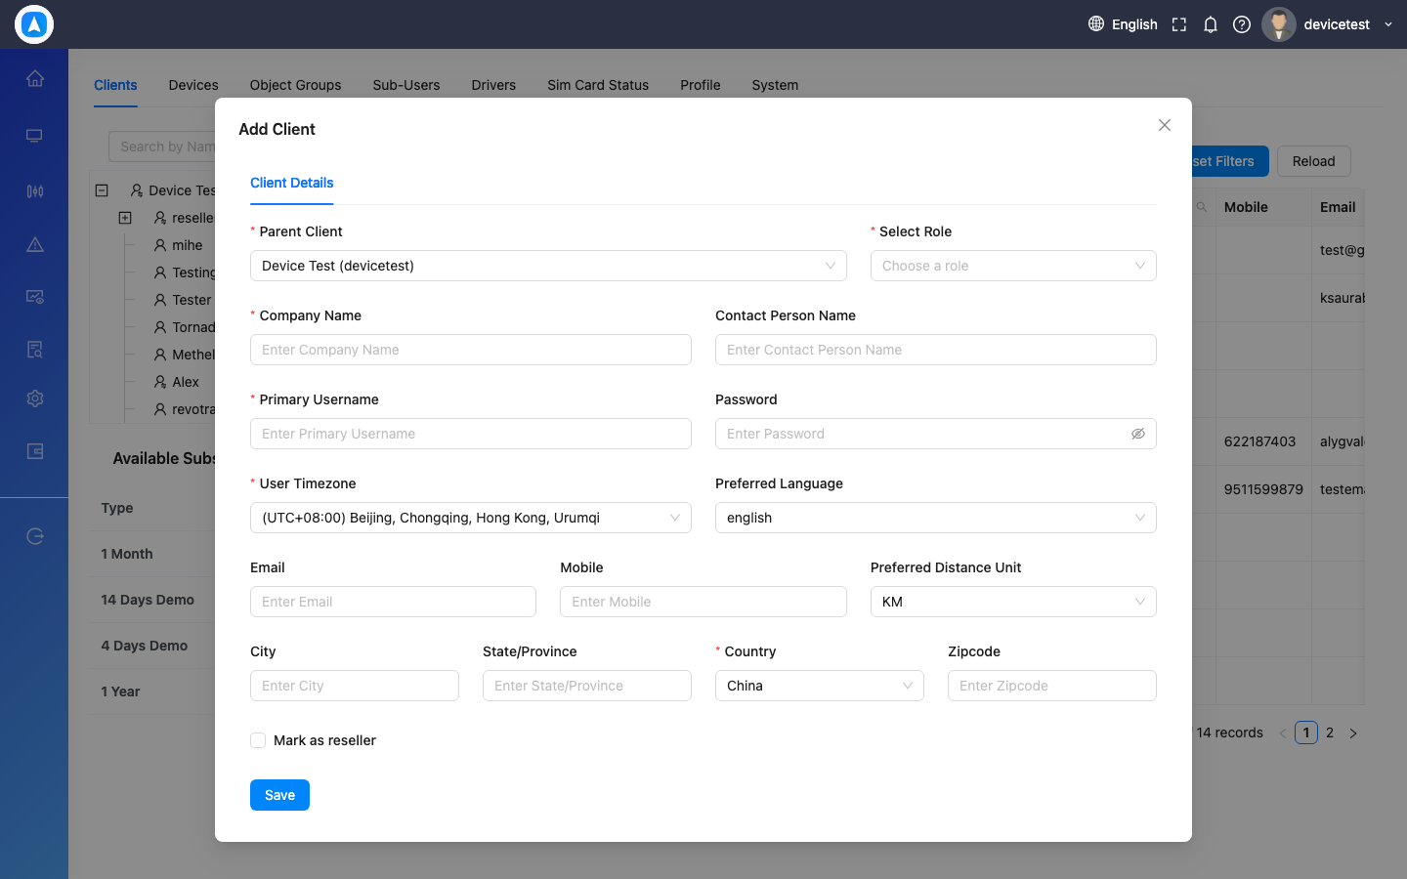Viewport: 1407px width, 879px height.
Task: Open the help question mark icon
Action: [x=1242, y=24]
